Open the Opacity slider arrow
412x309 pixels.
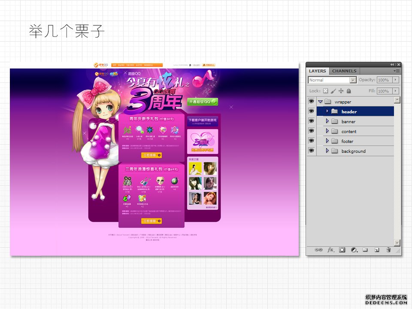pos(396,80)
